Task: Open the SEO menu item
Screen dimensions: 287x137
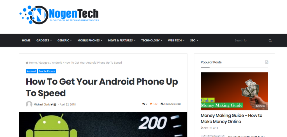Action: (194, 40)
